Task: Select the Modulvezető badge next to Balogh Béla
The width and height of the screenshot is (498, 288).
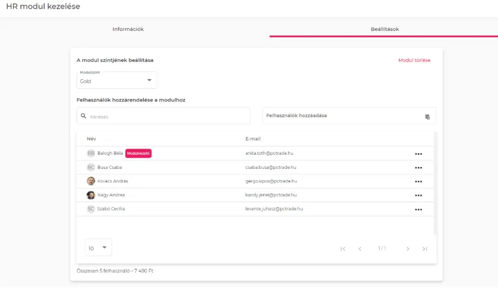Action: 138,153
